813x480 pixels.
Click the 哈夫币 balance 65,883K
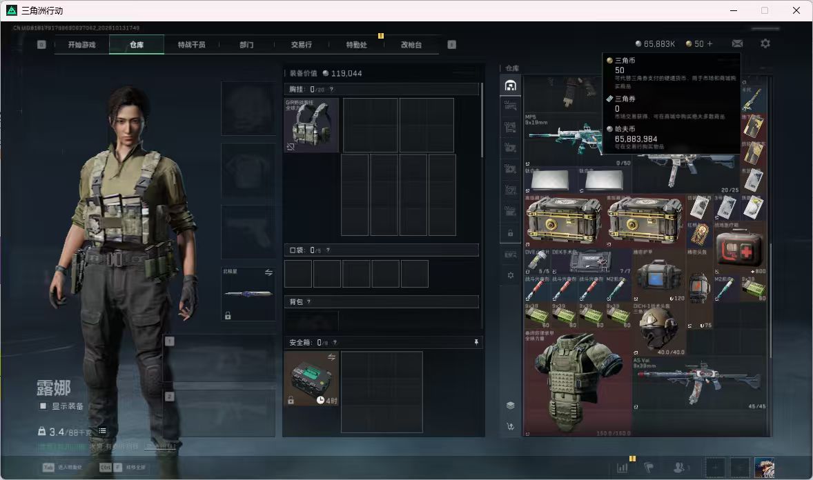click(x=656, y=44)
